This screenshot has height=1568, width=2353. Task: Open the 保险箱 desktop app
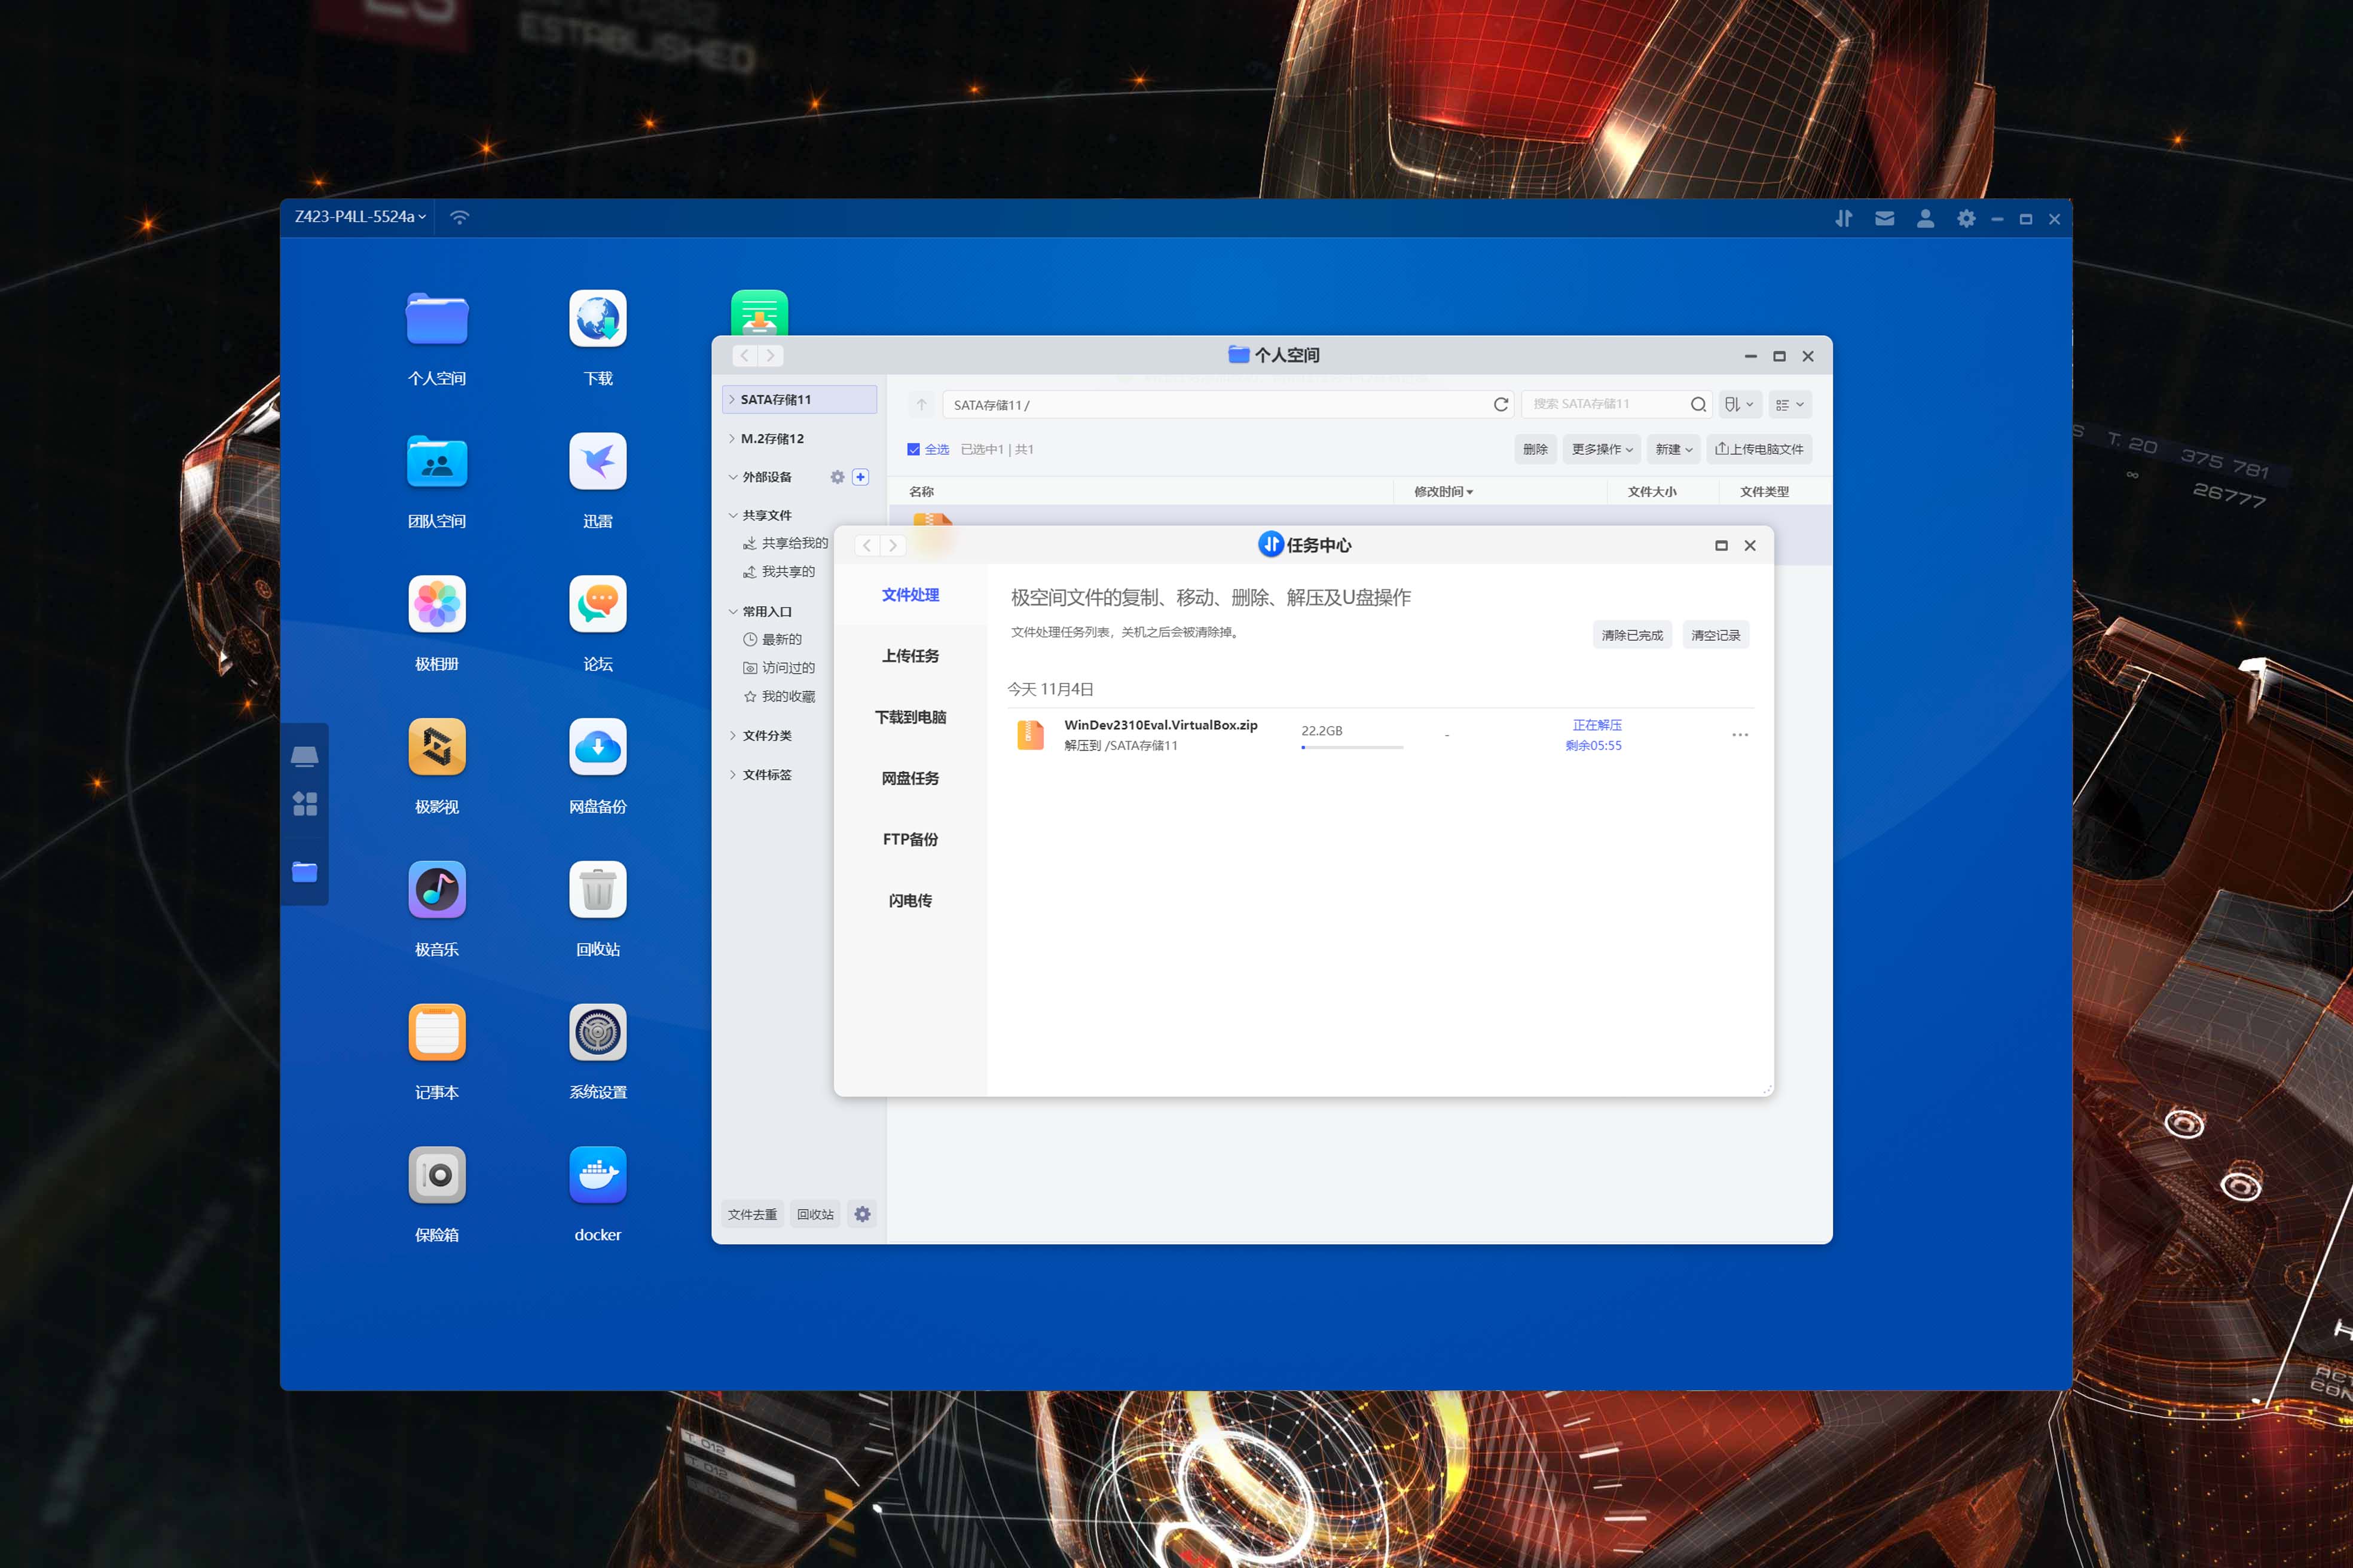pos(436,1175)
